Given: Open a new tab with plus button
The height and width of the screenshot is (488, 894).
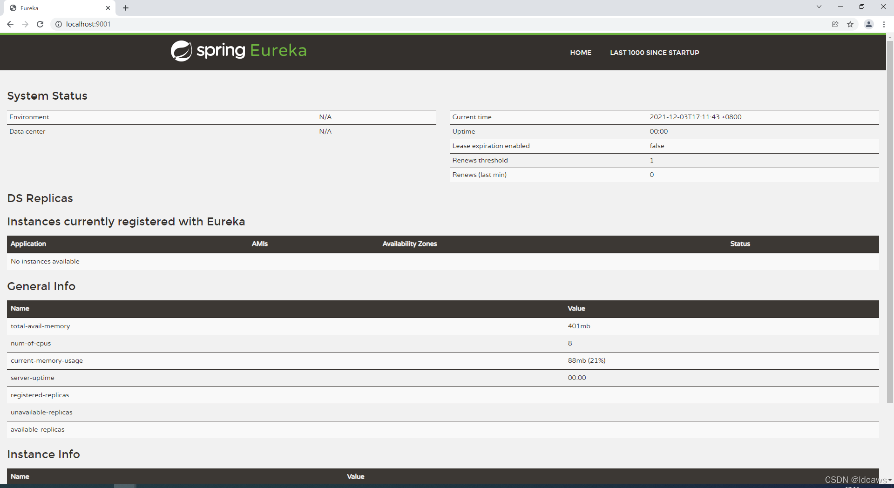Looking at the screenshot, I should pos(126,8).
